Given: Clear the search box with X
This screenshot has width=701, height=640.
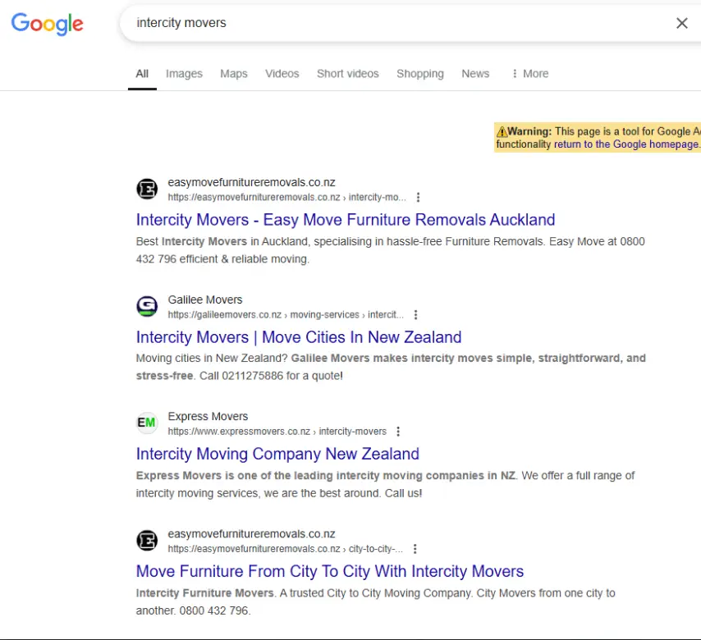Looking at the screenshot, I should (682, 23).
